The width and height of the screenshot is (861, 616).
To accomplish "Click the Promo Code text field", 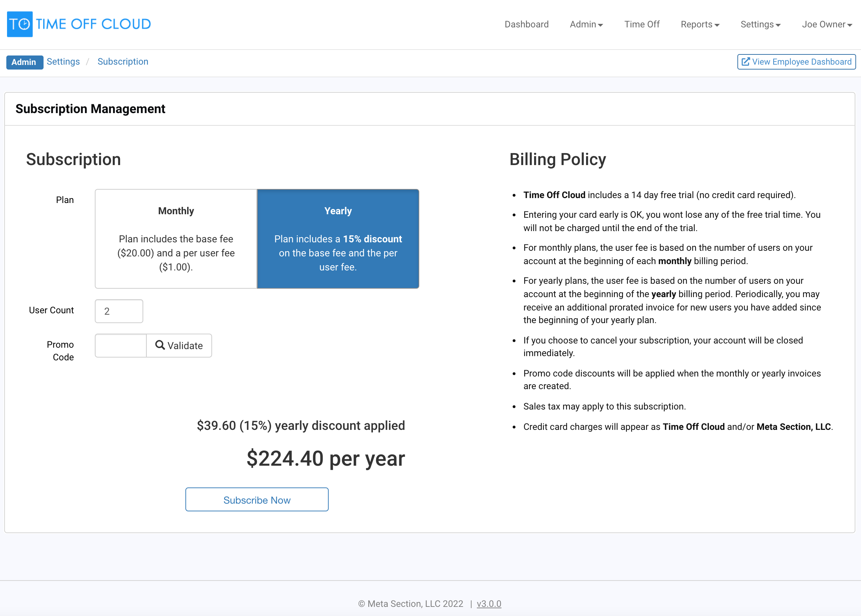I will coord(120,345).
